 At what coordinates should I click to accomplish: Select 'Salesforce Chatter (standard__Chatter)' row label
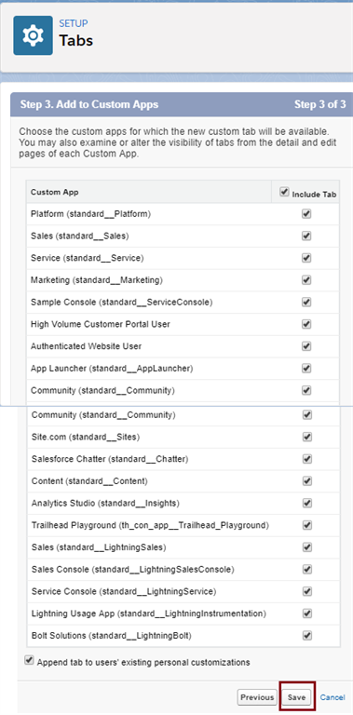coord(110,459)
